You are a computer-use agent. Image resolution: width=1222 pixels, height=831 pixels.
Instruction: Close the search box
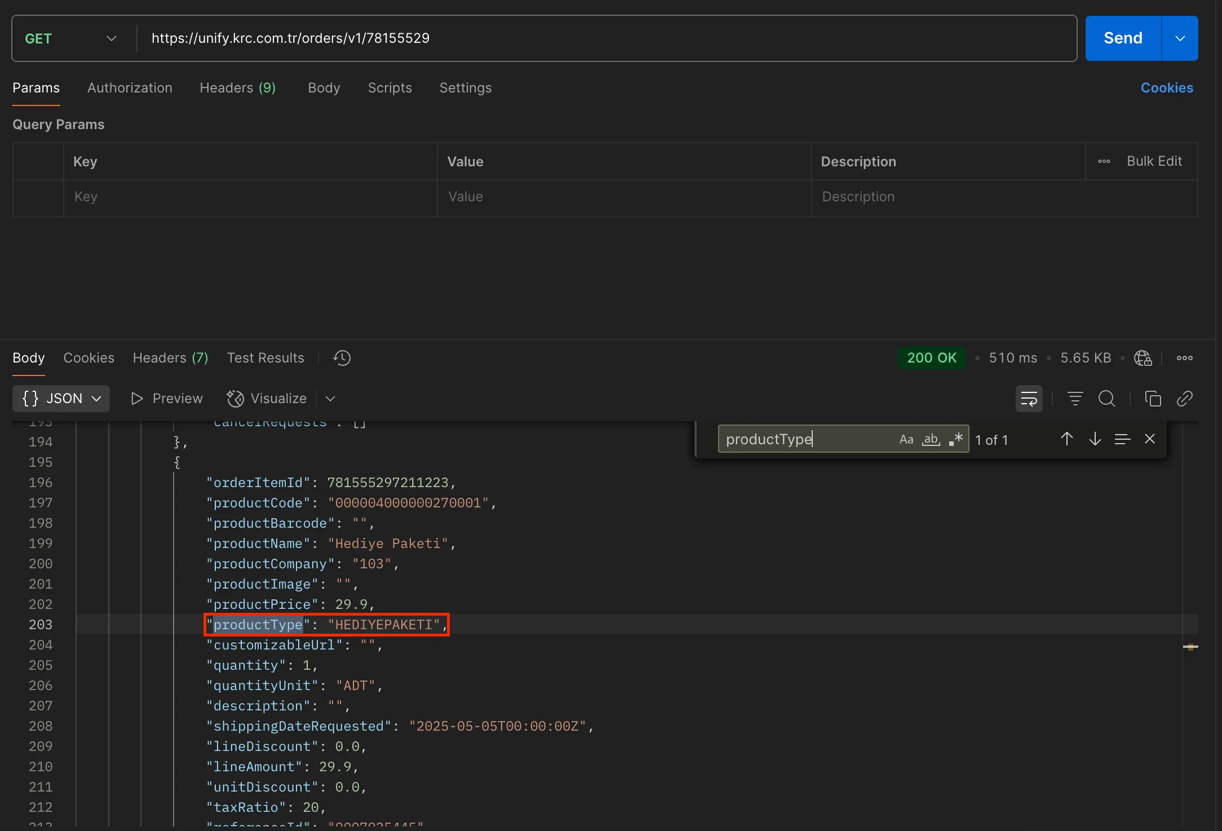point(1150,439)
